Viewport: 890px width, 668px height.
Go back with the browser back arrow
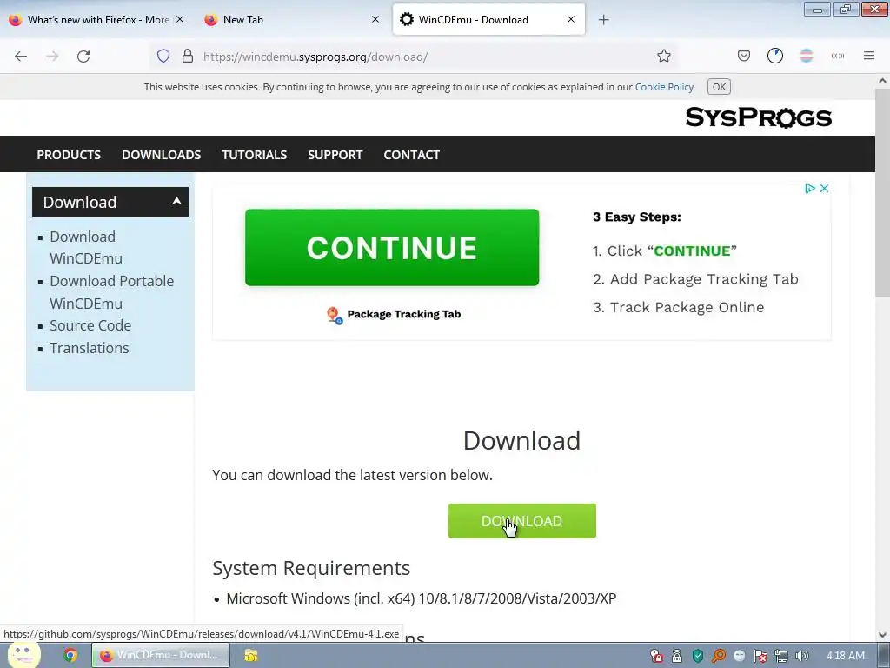[21, 57]
